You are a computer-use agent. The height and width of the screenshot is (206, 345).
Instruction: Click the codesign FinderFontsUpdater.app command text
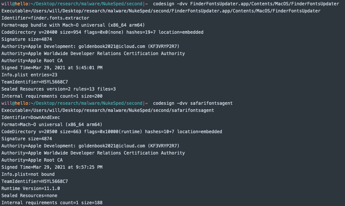point(246,4)
